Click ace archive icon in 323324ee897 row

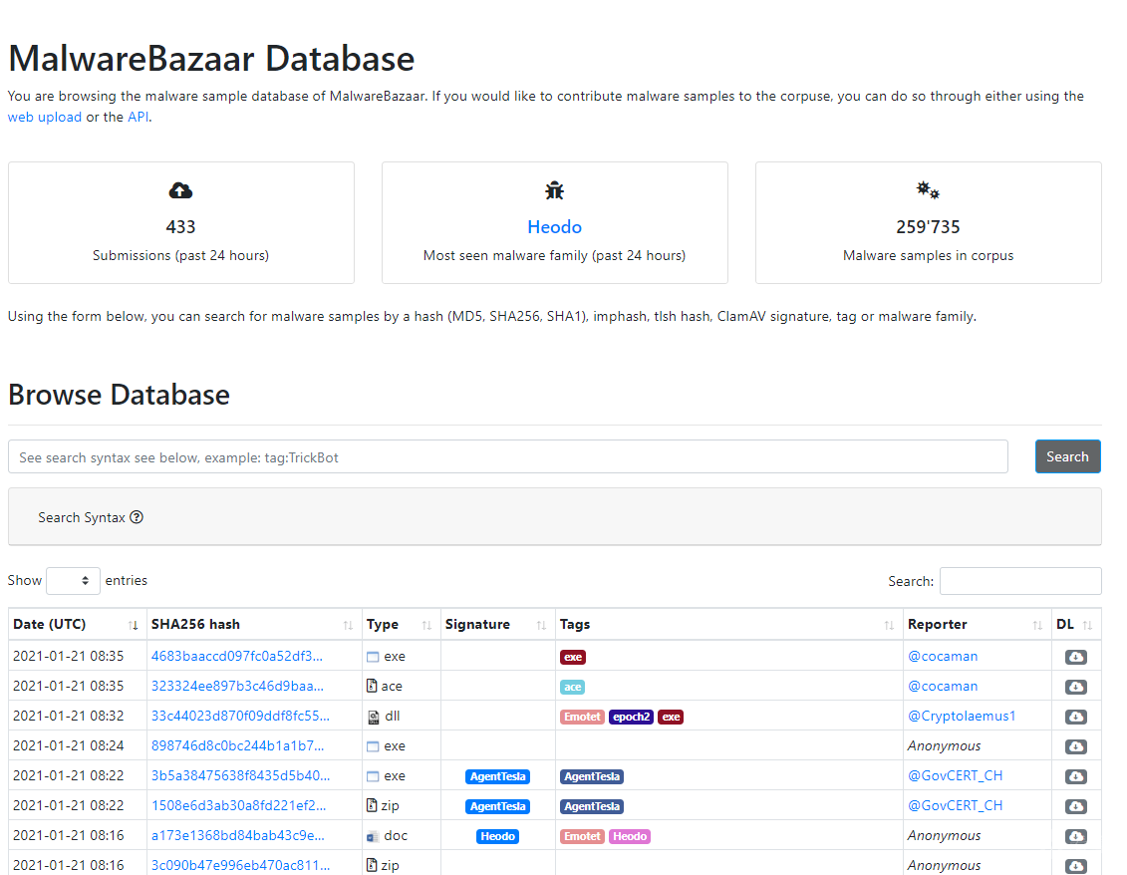pos(372,686)
